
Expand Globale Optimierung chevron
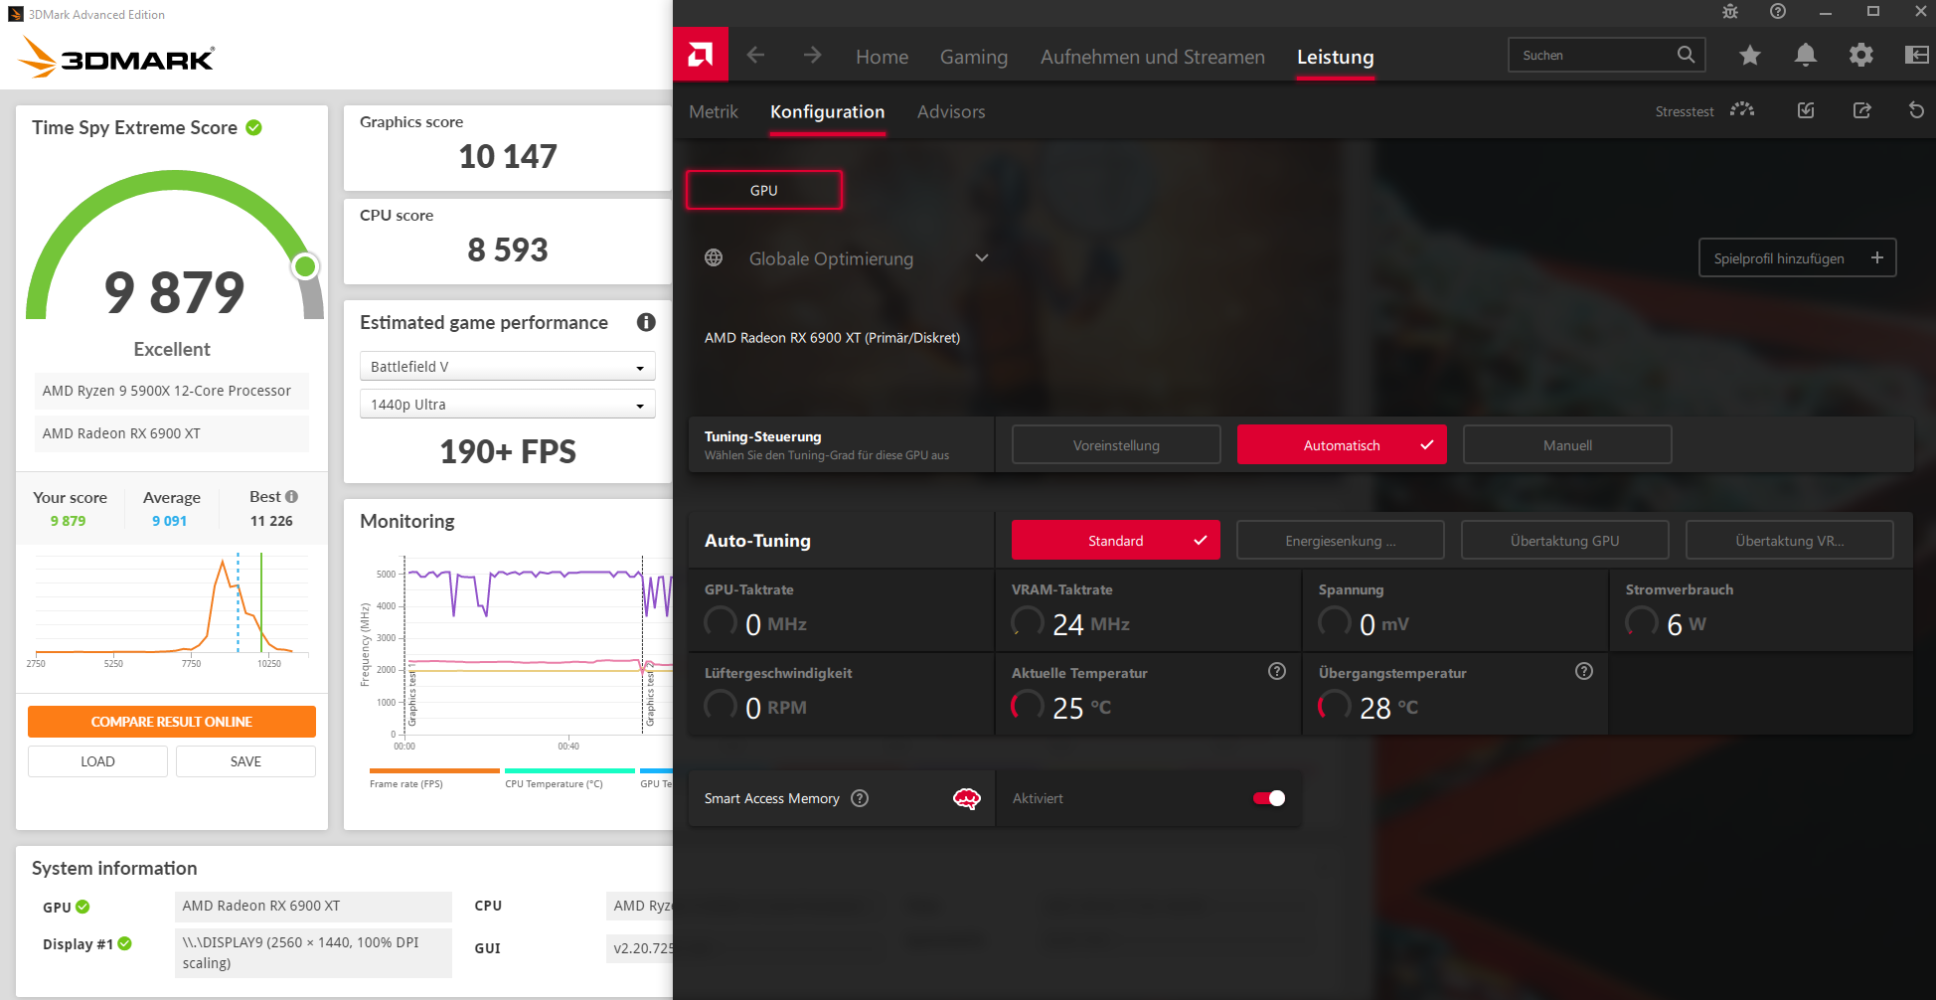(982, 257)
